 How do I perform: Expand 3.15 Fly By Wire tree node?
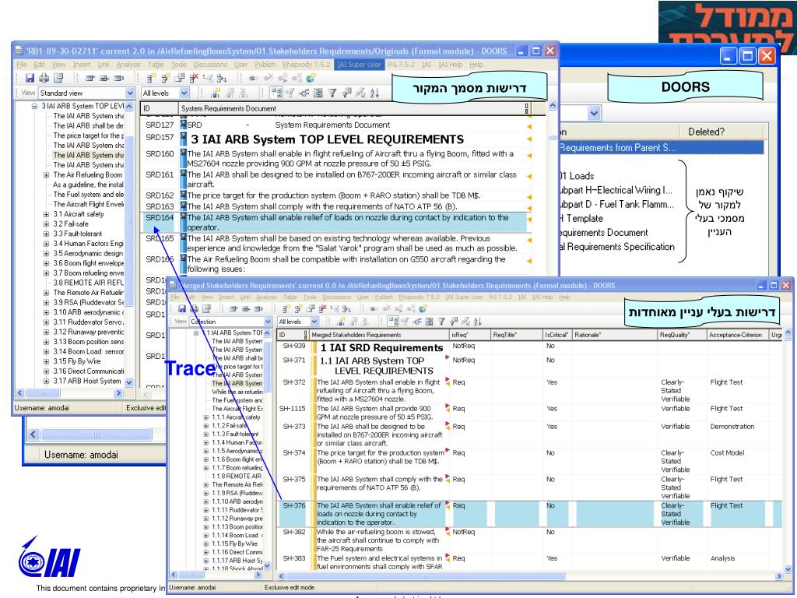coord(46,361)
